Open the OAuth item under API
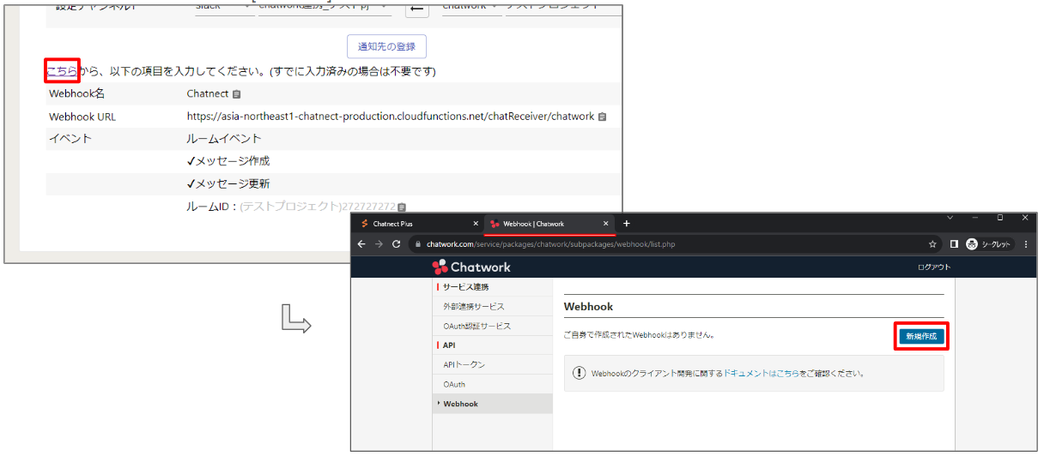Viewport: 1044px width, 456px height. 493,384
